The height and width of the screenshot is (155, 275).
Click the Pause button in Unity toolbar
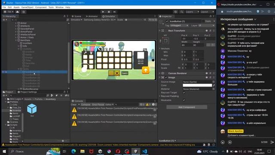(109, 12)
